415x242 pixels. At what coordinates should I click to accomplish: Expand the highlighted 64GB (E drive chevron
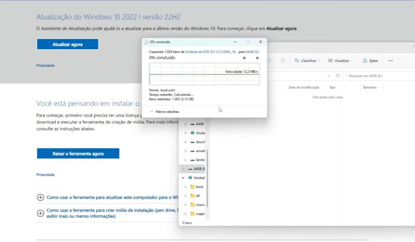click(183, 169)
